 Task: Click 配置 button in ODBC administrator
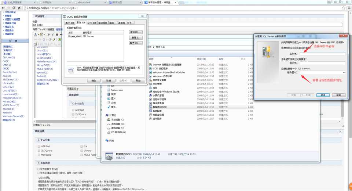tap(136, 43)
